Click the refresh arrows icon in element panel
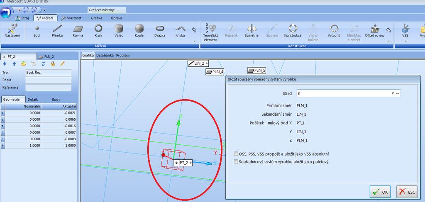This screenshot has width=425, height=202. click(x=43, y=64)
